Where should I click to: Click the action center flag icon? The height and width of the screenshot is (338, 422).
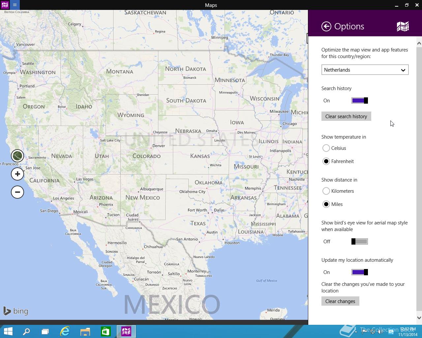click(x=365, y=332)
